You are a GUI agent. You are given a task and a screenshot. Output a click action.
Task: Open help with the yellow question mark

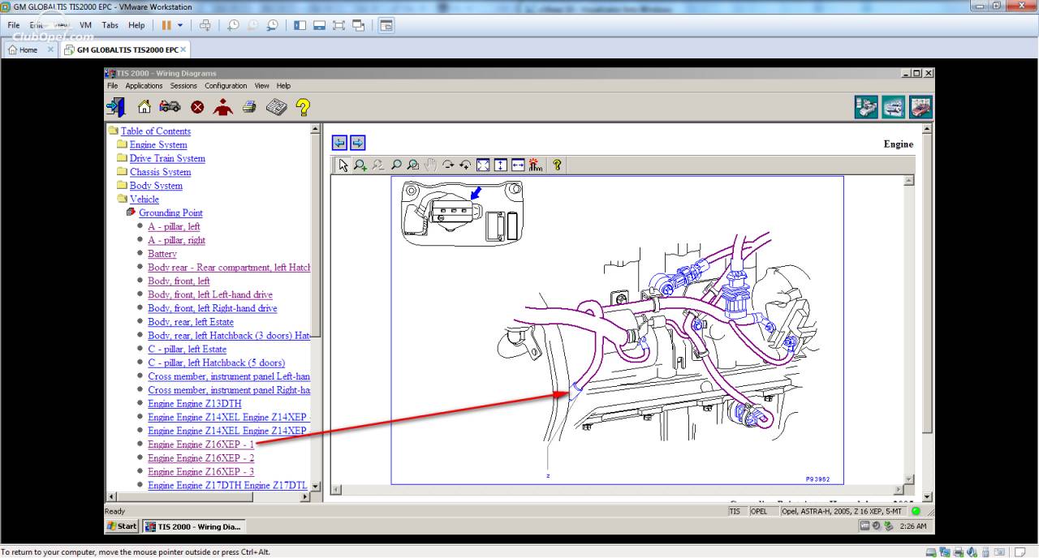point(303,106)
